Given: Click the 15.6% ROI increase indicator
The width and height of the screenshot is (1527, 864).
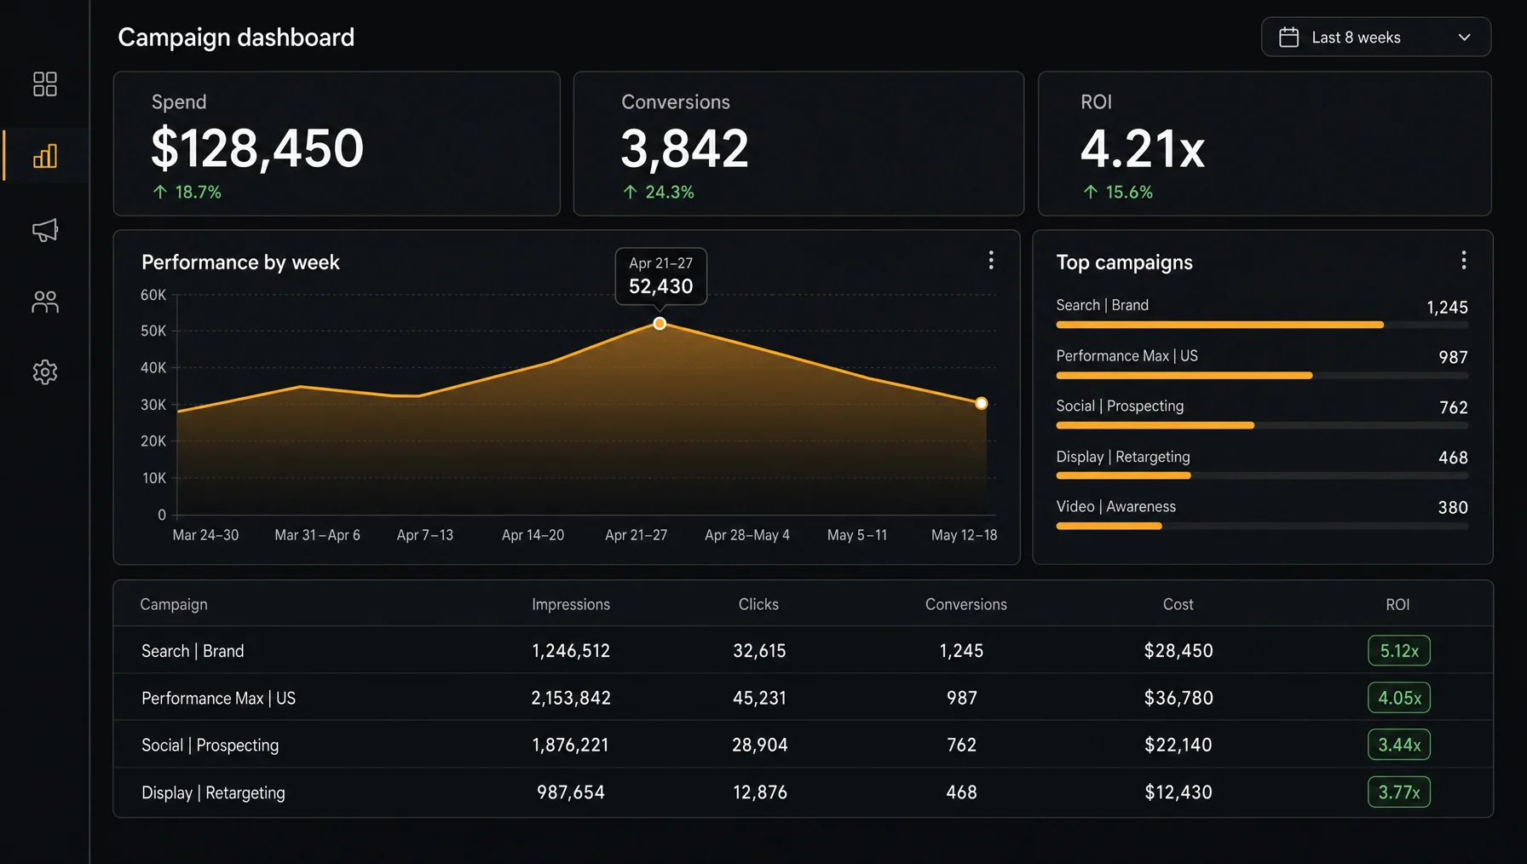Looking at the screenshot, I should [x=1117, y=193].
